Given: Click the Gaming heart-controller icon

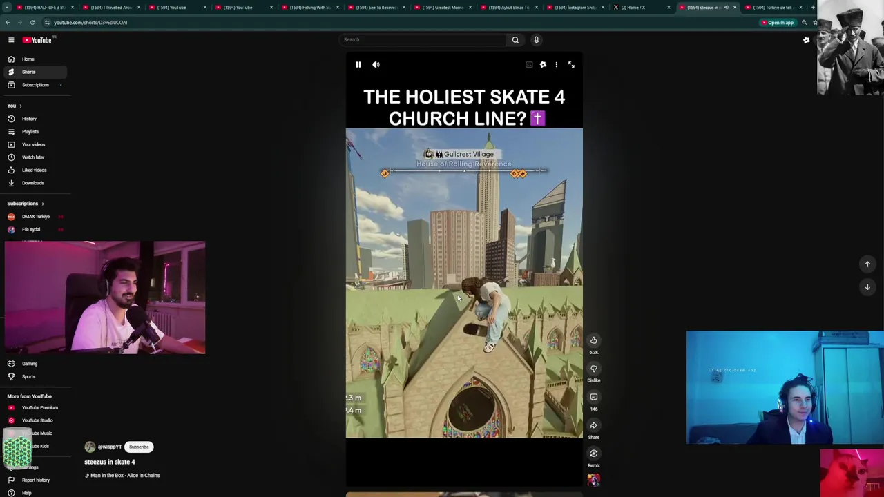Looking at the screenshot, I should coord(11,364).
